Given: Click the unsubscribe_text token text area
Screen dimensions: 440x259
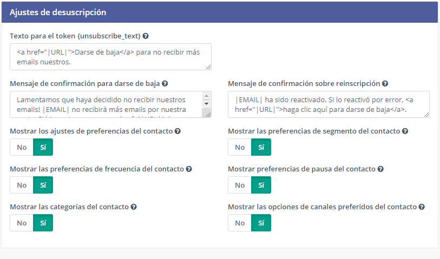Looking at the screenshot, I should (110, 57).
